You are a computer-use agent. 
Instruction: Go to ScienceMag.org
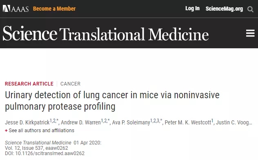pos(224,9)
